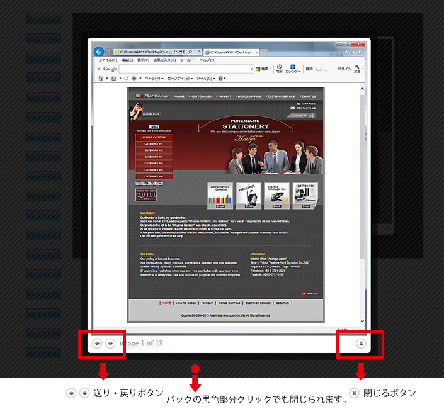The image size is (444, 409).
Task: Close the lightbox with the X button
Action: click(361, 344)
